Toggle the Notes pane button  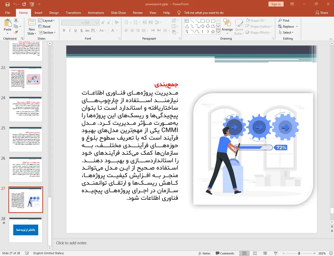point(204,253)
